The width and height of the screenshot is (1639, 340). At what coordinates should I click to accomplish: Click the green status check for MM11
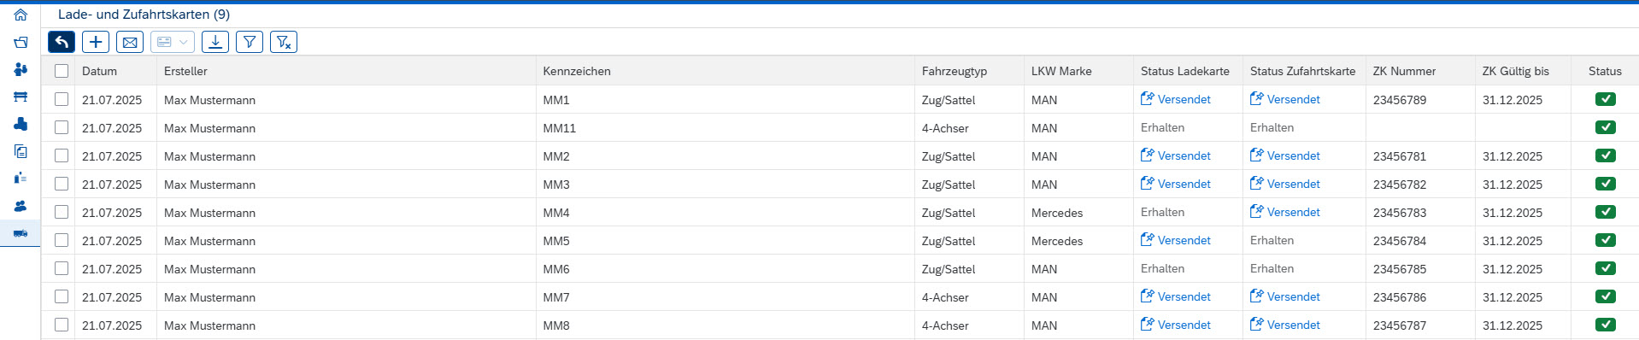pos(1606,127)
